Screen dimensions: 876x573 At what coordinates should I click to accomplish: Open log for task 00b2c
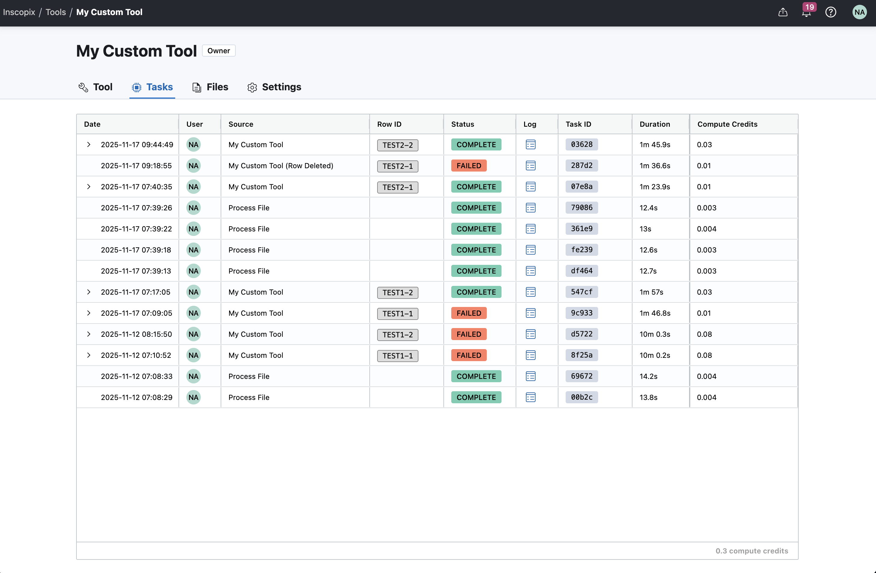pos(530,397)
